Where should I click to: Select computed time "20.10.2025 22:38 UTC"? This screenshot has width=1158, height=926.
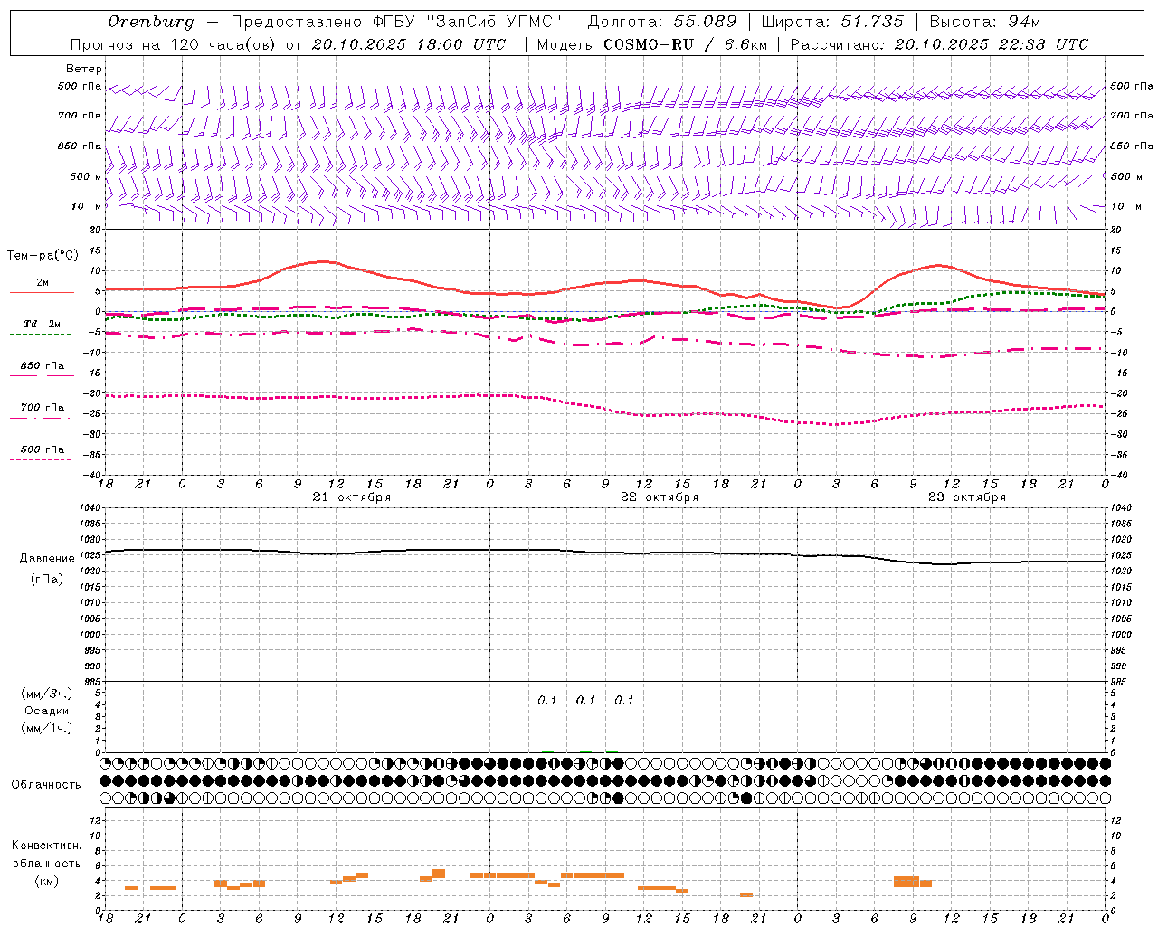click(x=992, y=44)
